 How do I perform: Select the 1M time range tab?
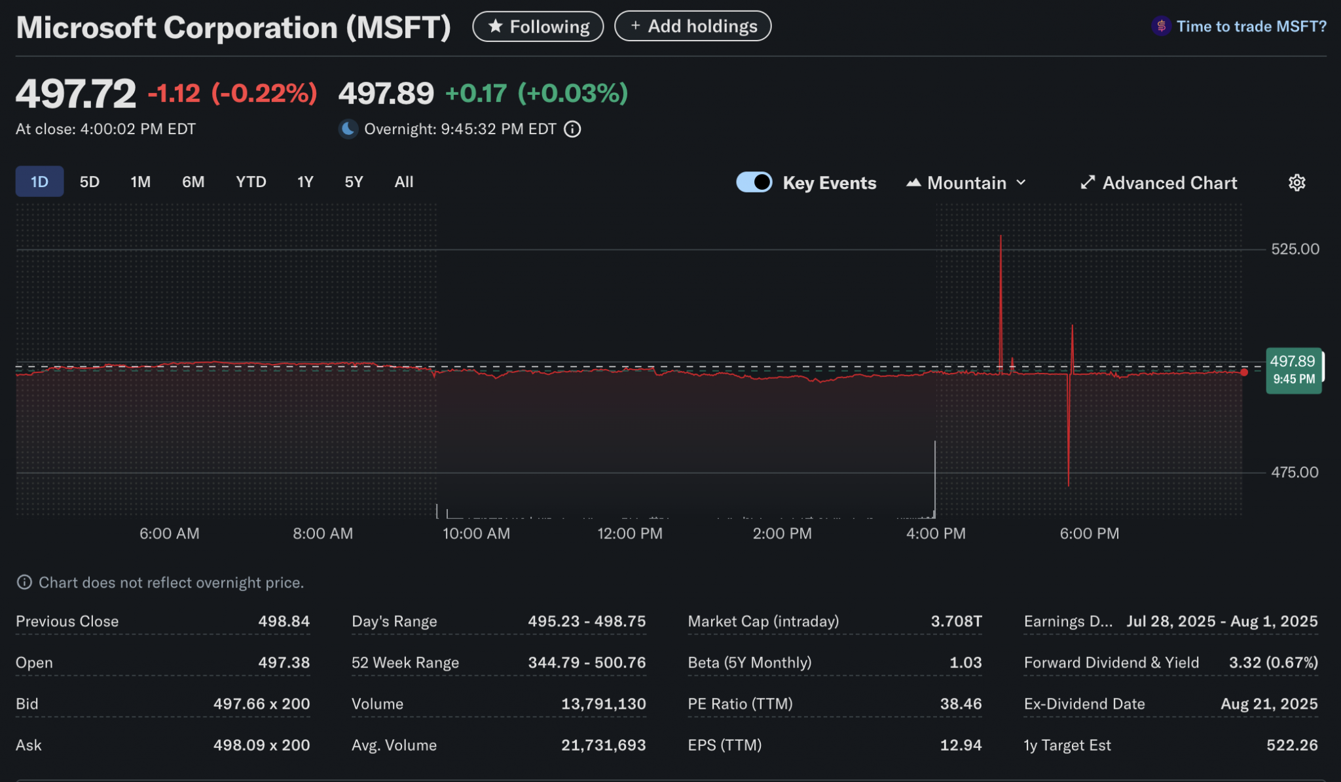click(140, 182)
